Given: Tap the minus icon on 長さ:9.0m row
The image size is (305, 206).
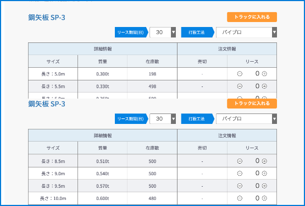Looking at the screenshot, I should pyautogui.click(x=240, y=174).
